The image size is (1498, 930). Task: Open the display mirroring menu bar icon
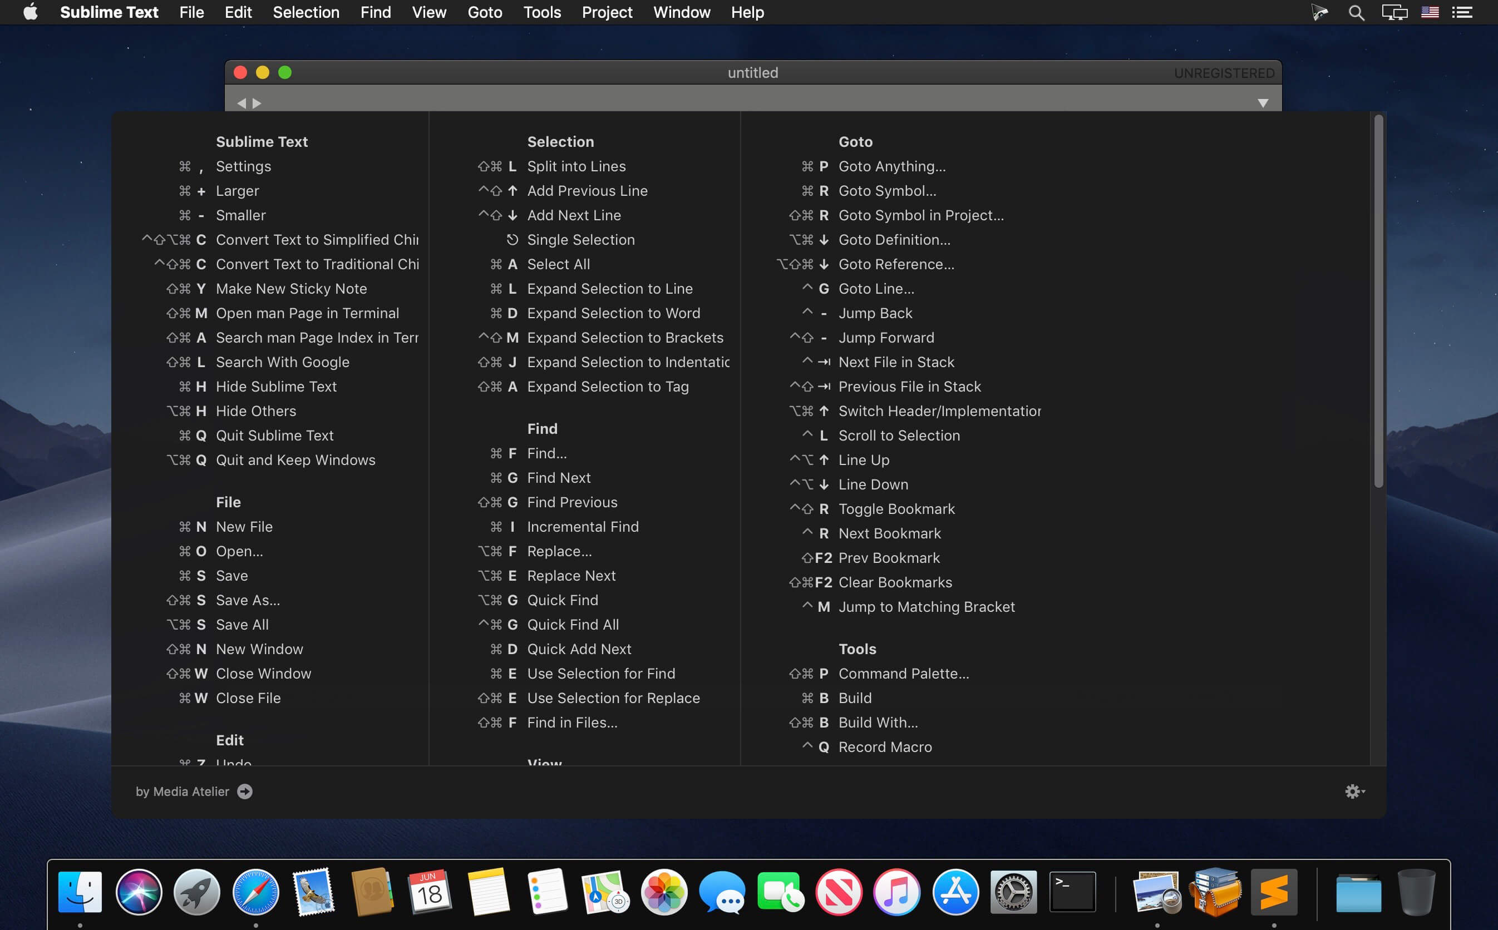(1394, 12)
